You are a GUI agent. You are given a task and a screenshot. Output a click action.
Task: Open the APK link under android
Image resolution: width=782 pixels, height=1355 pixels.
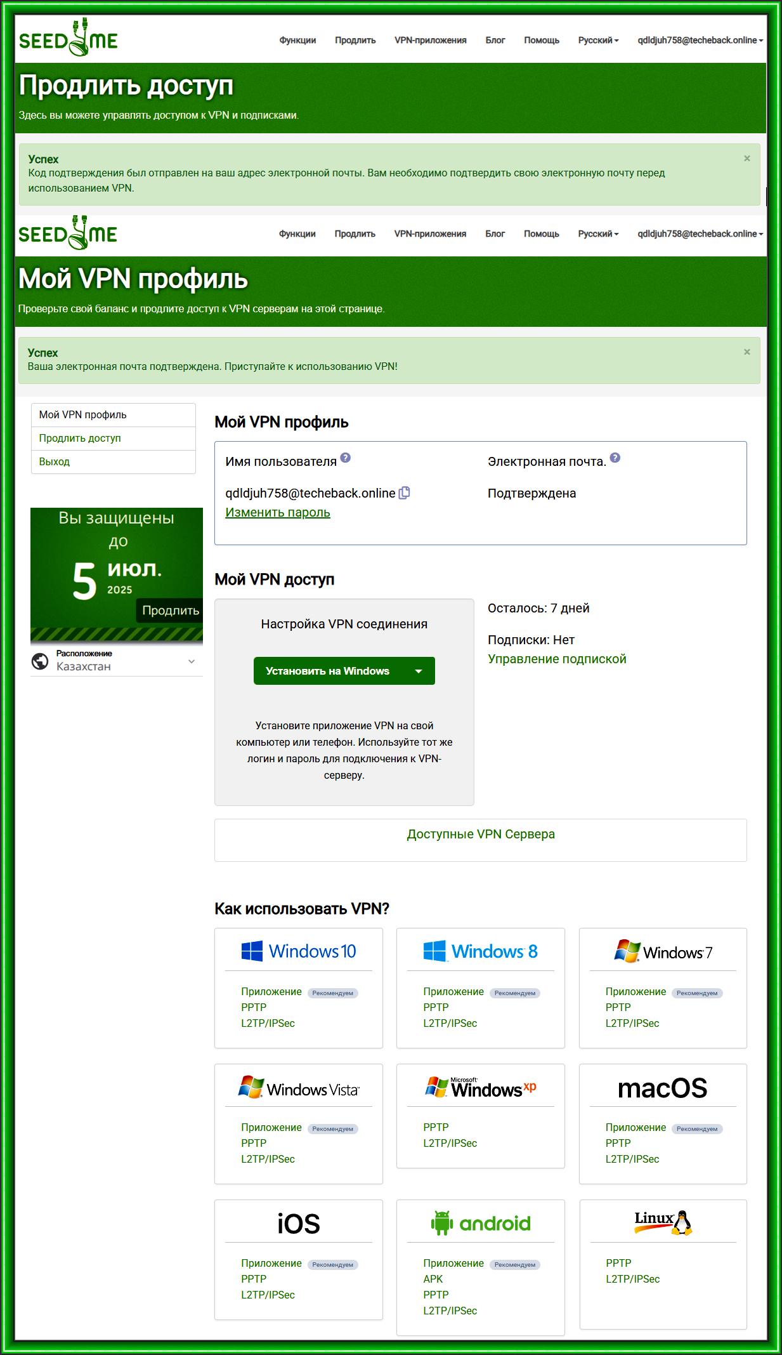pos(433,1279)
